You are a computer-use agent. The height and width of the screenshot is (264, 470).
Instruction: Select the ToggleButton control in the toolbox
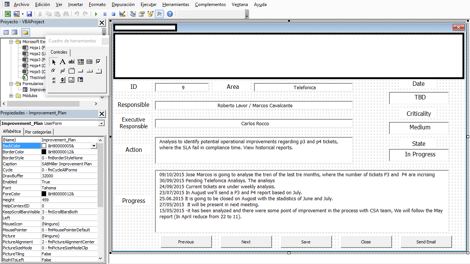point(63,70)
